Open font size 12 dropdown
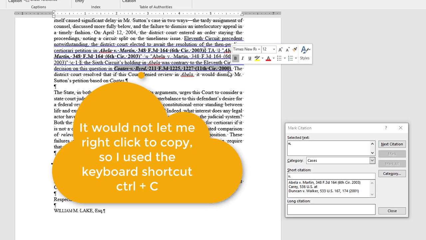The width and height of the screenshot is (426, 240). point(274,49)
